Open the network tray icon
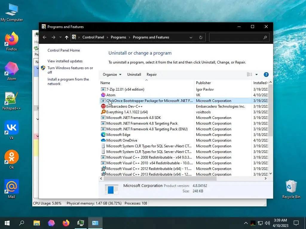306x229 pixels. [x=260, y=223]
